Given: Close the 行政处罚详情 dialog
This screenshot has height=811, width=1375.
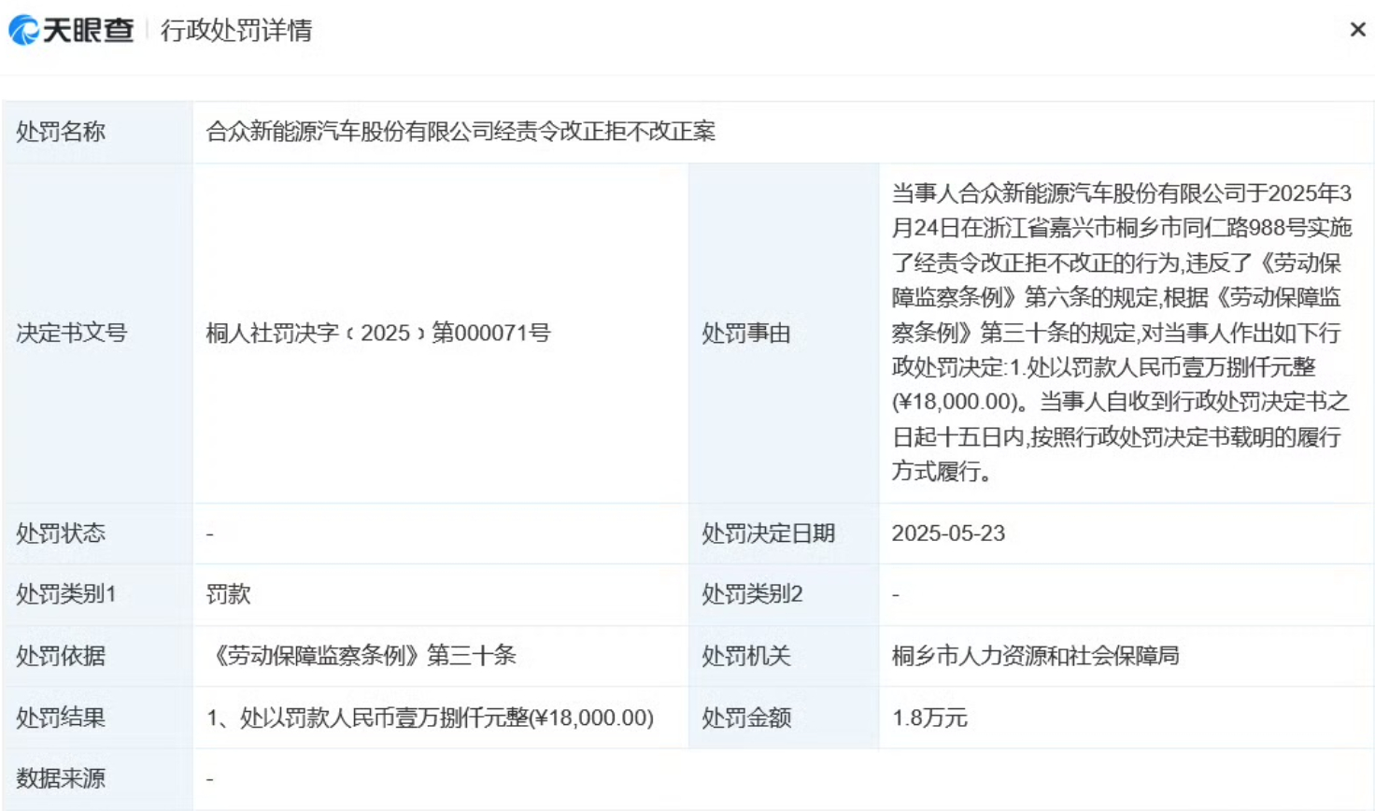Looking at the screenshot, I should pos(1358,30).
